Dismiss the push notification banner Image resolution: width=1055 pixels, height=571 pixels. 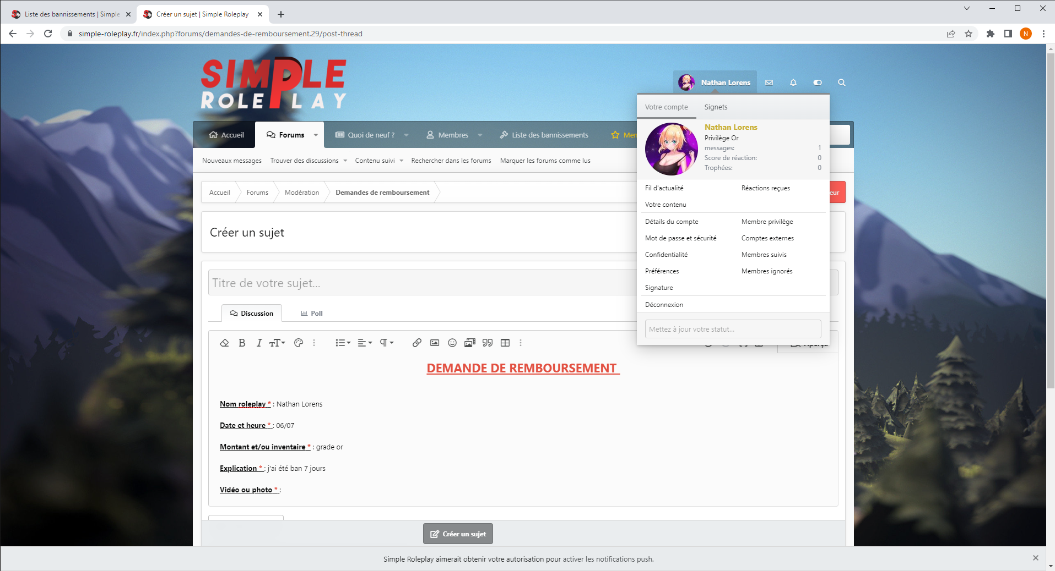(x=1036, y=558)
